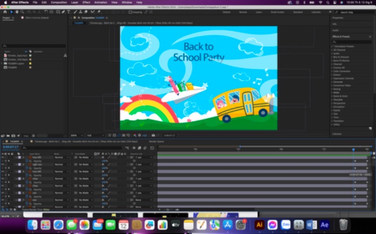Open the Properties panel header
This screenshot has width=376, height=234.
coord(338,18)
